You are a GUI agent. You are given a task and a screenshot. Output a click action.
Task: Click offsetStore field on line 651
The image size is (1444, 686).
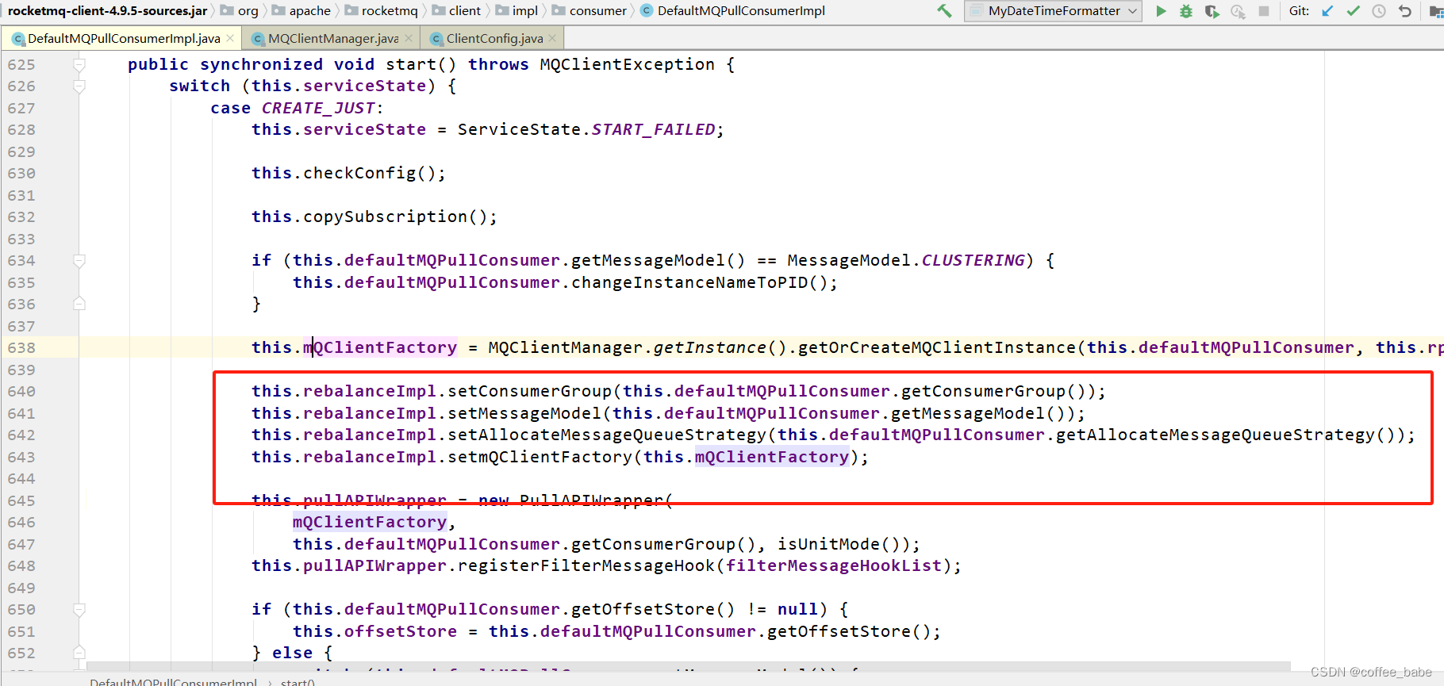(x=401, y=631)
